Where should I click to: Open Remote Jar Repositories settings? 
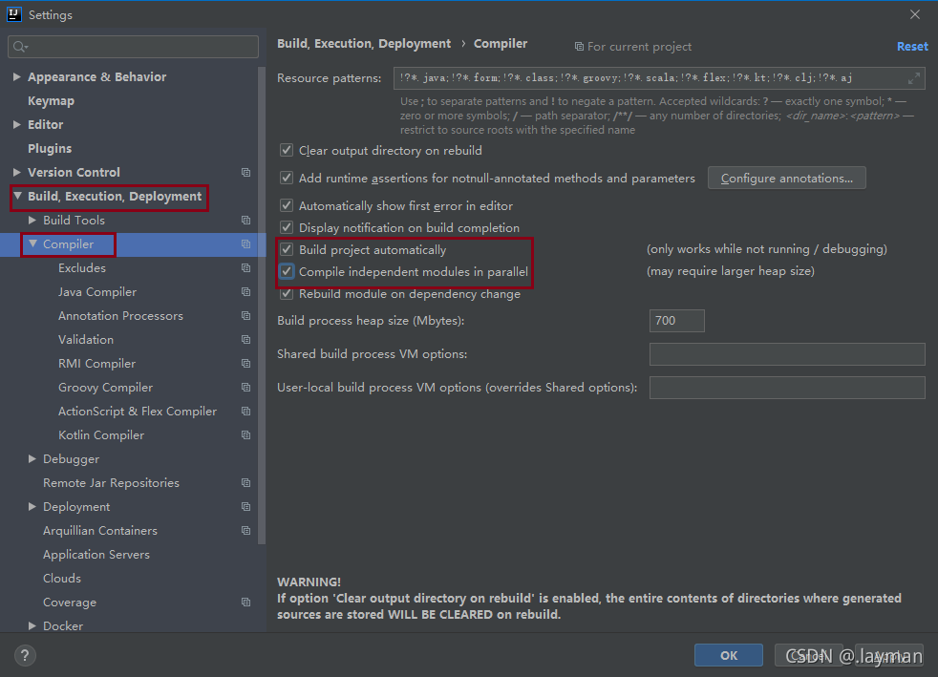coord(111,482)
